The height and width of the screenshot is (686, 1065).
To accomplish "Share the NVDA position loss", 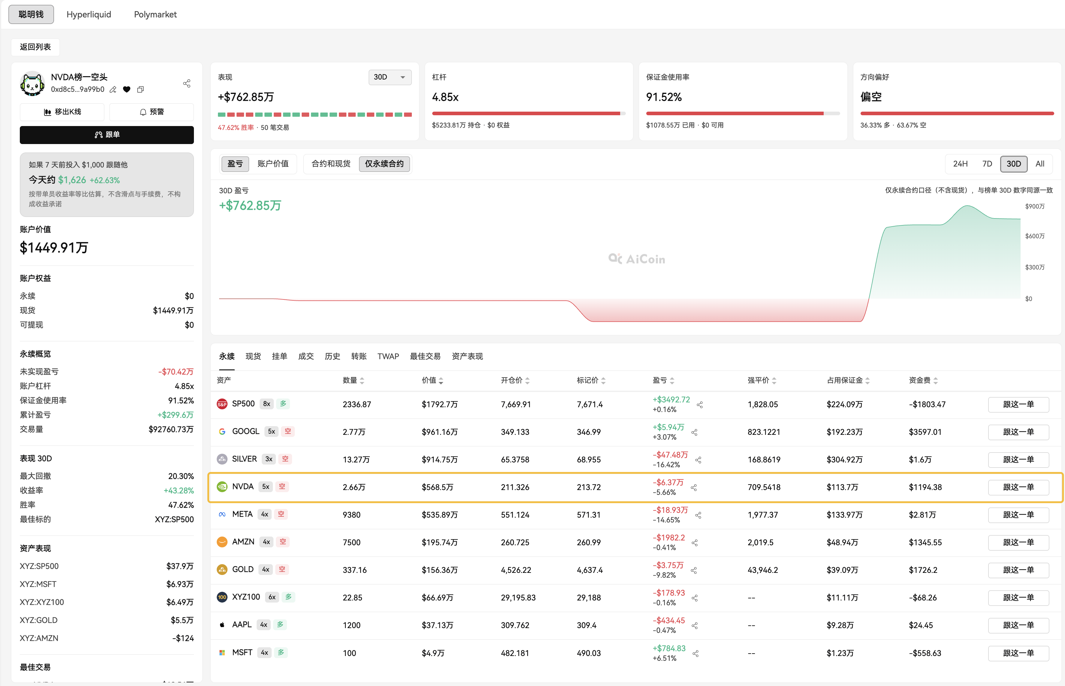I will click(x=694, y=487).
